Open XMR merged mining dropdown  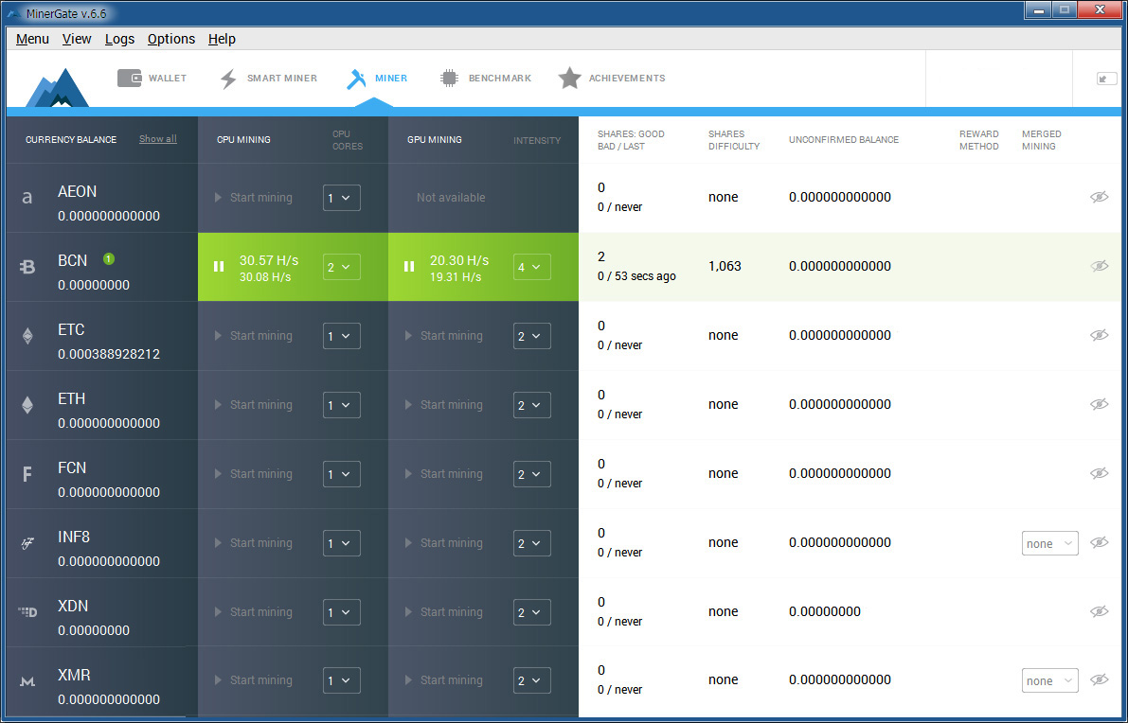1049,680
